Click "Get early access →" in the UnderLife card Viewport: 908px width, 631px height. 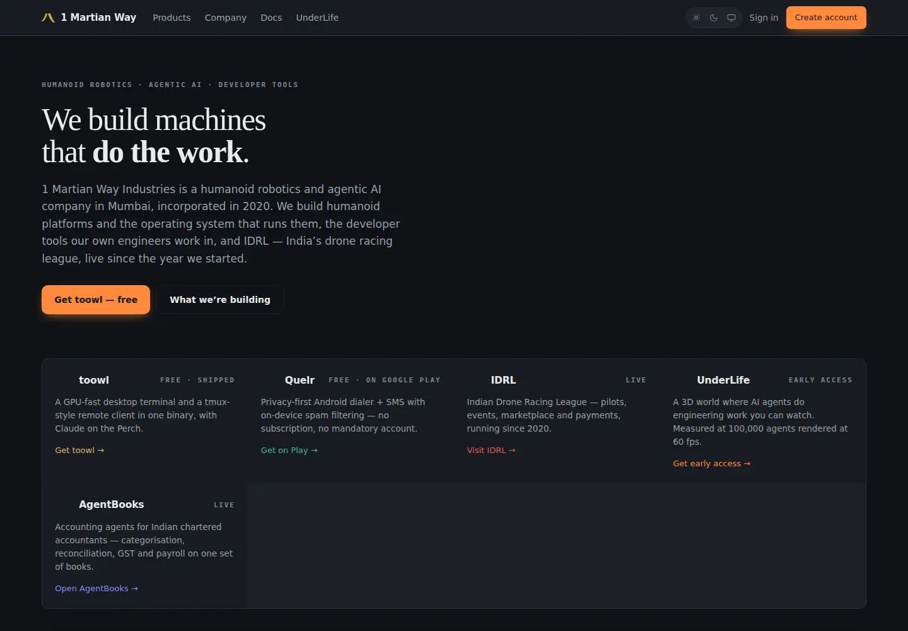pos(712,463)
